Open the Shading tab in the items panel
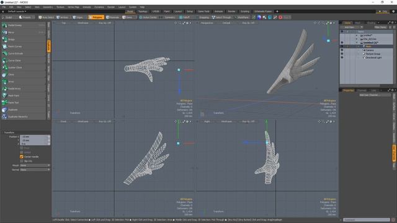 tap(371, 23)
